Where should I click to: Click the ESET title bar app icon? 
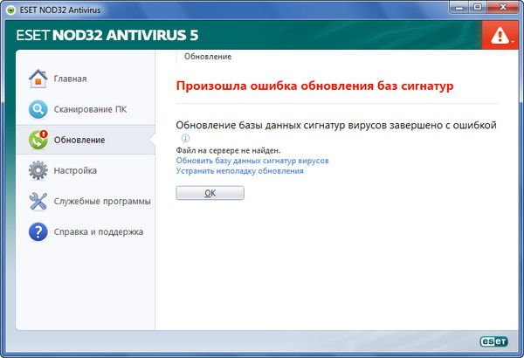coord(11,10)
